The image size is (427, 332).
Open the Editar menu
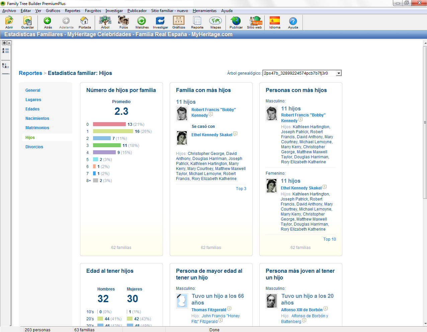coord(26,11)
